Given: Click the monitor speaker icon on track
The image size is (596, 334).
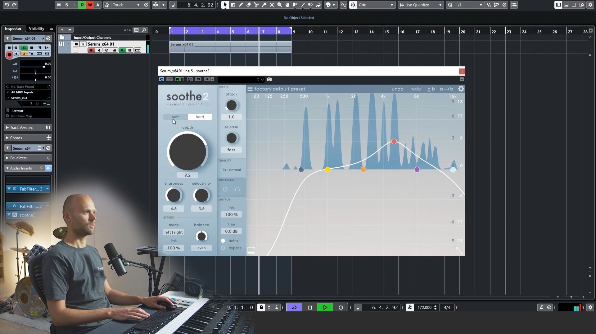Looking at the screenshot, I should click(x=99, y=50).
